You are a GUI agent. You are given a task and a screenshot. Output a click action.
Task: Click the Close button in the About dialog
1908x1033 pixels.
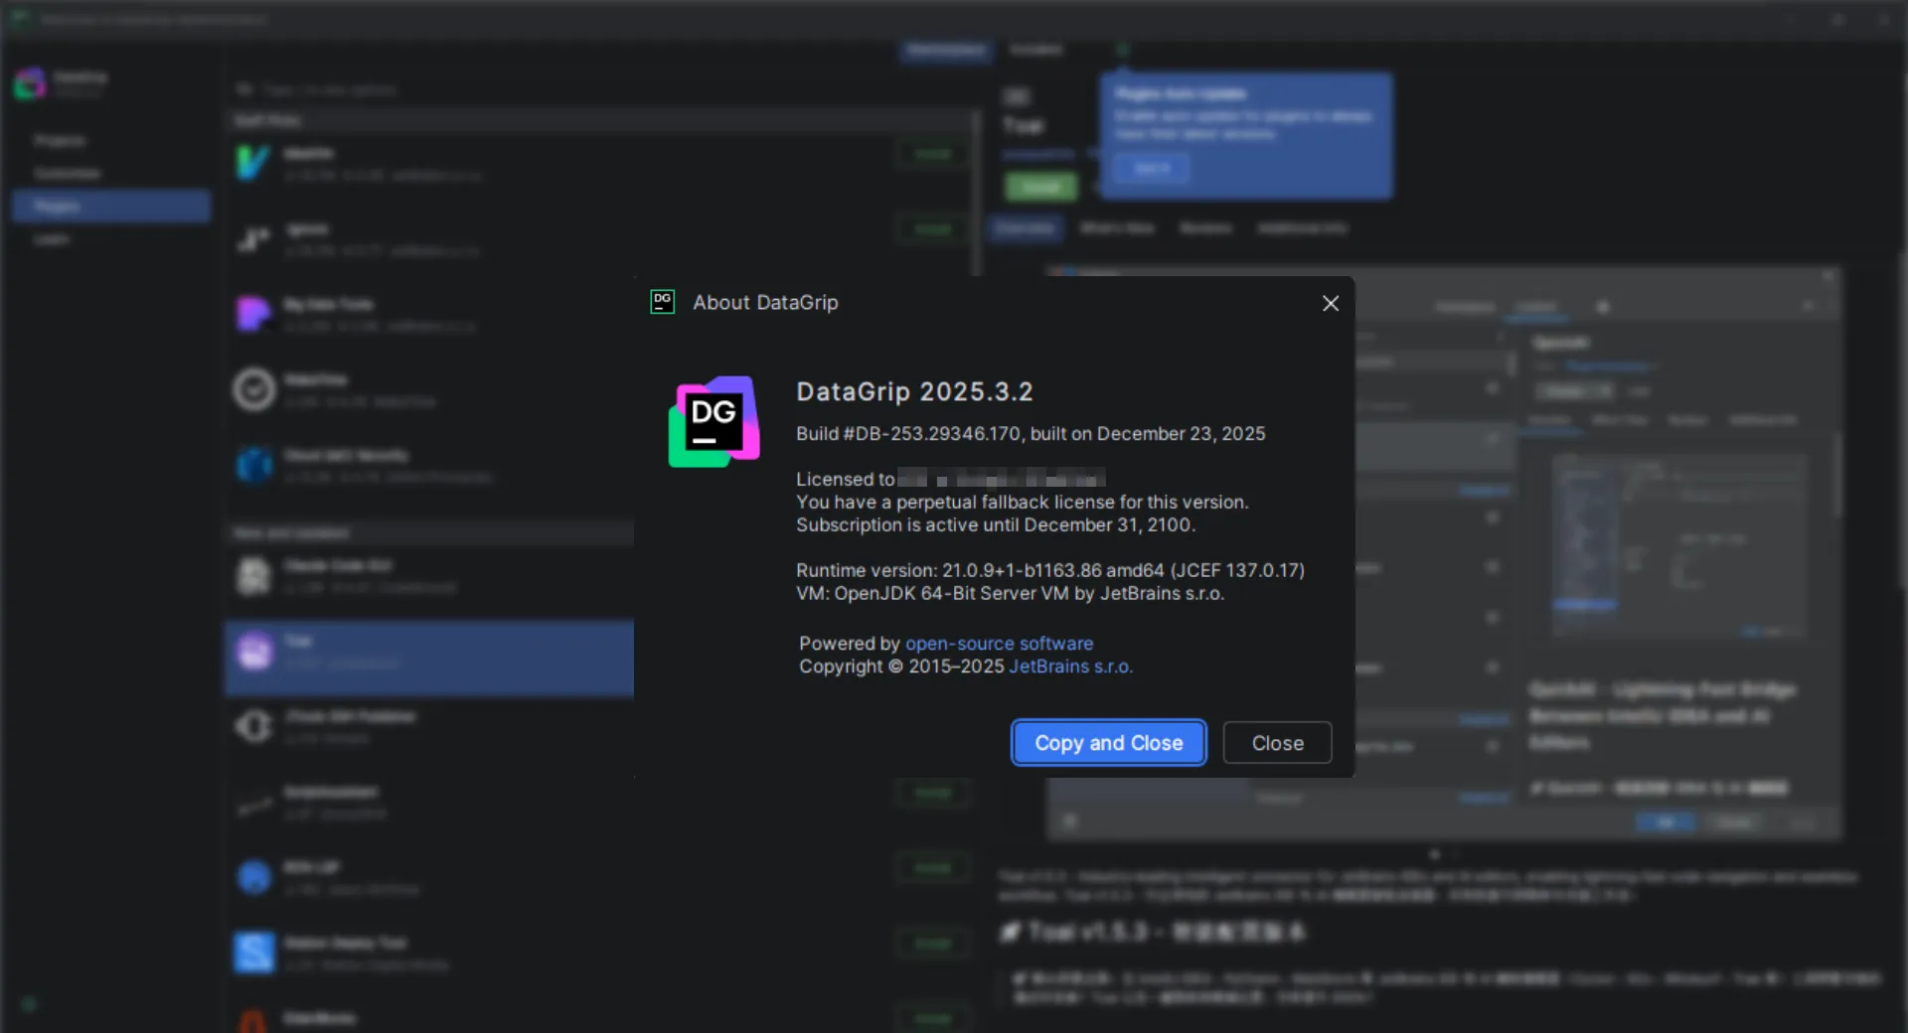1277,743
